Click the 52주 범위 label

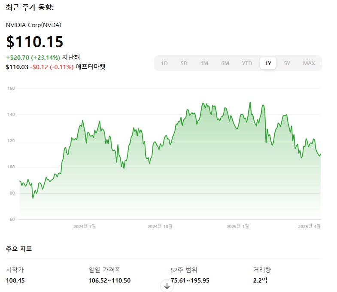pos(184,270)
